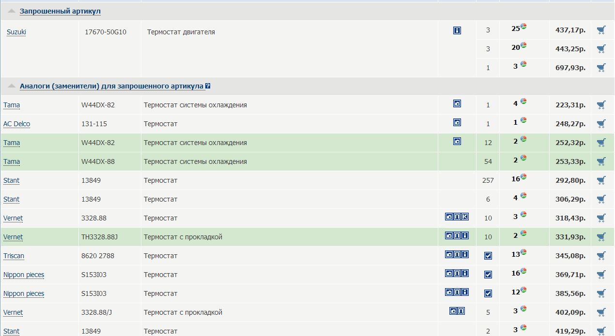Collapse the Запрошенный артикул section triangle

pyautogui.click(x=12, y=11)
